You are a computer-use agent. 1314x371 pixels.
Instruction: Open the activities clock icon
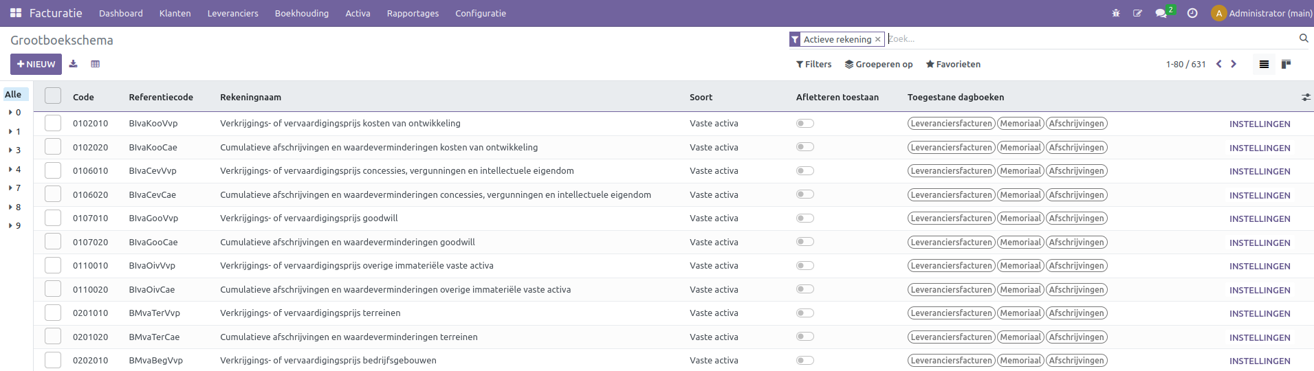click(1192, 13)
